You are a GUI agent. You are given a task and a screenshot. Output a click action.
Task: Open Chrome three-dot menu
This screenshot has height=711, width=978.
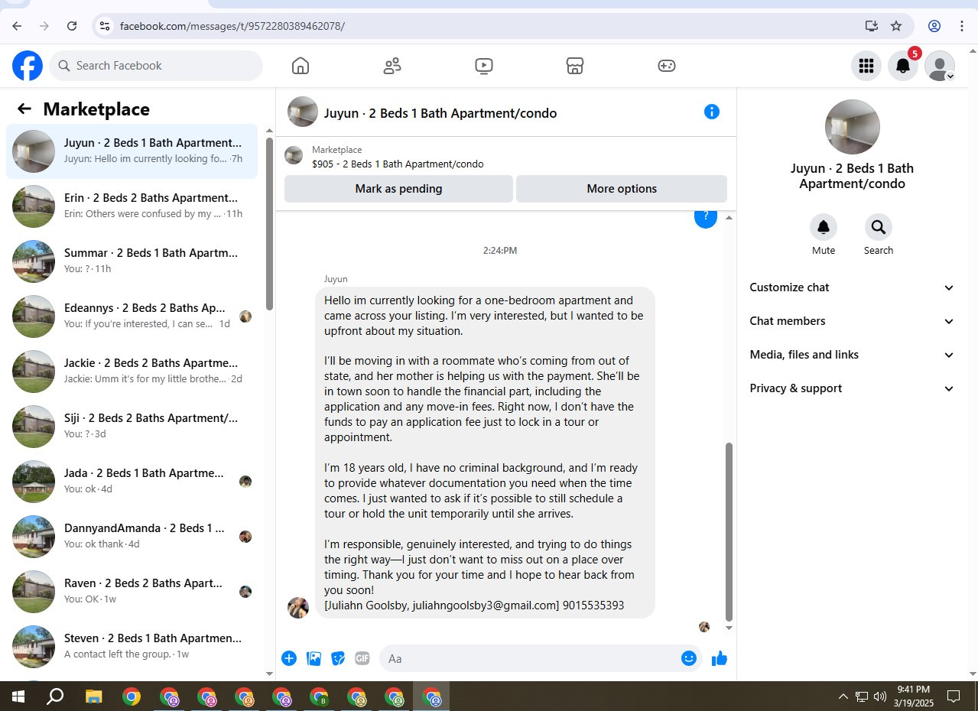(962, 26)
